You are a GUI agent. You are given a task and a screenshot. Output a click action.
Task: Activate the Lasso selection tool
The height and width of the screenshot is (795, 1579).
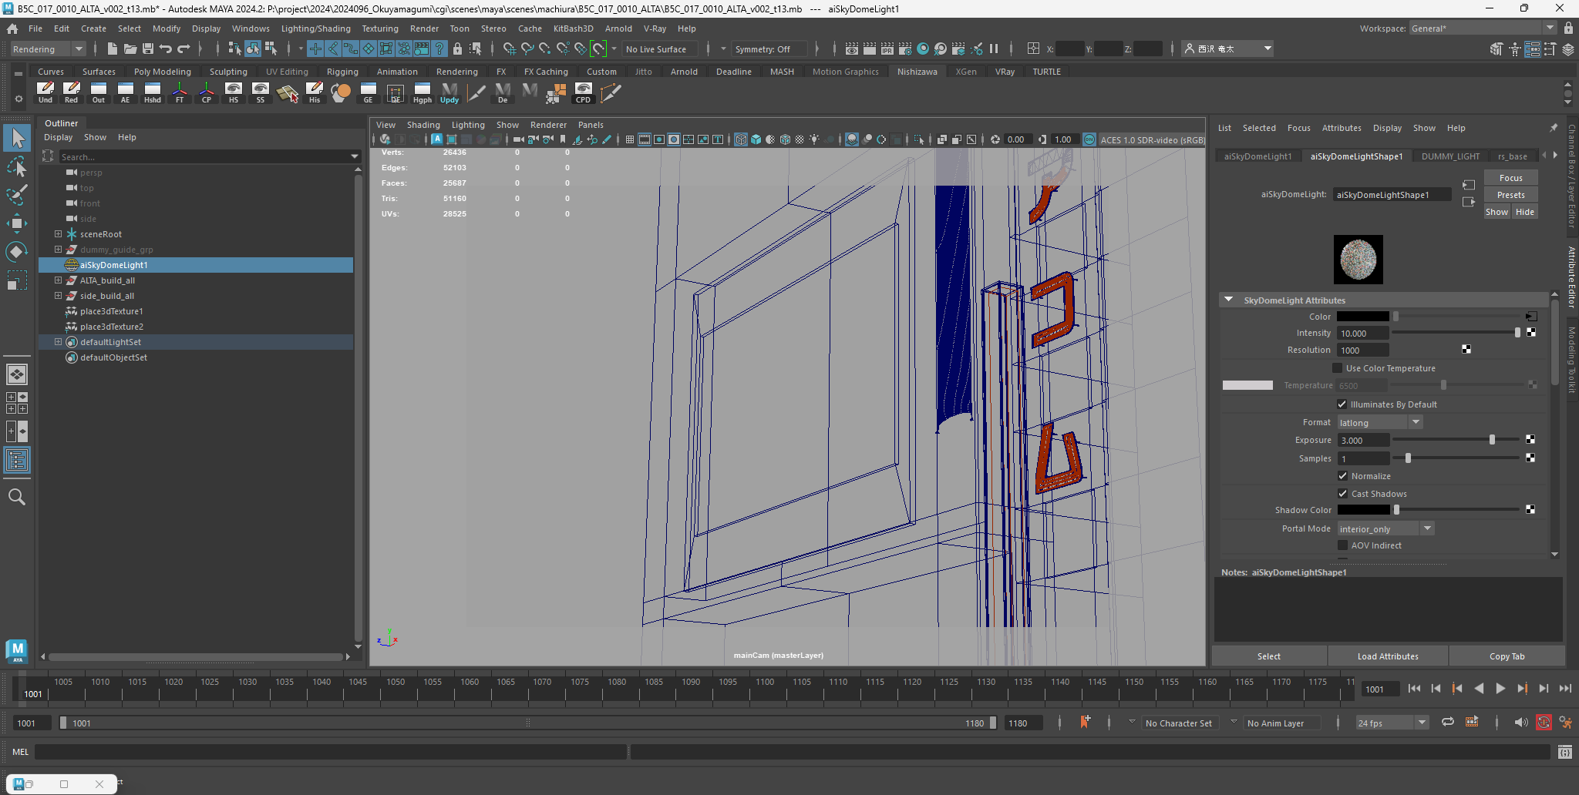(16, 166)
